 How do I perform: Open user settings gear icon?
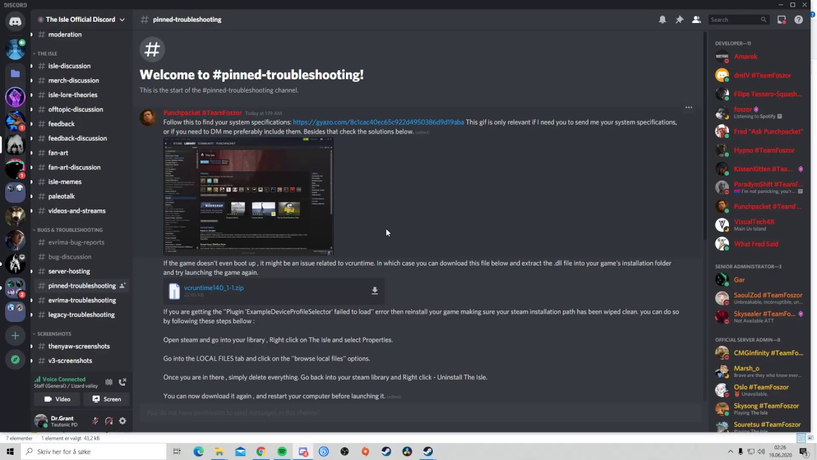click(123, 421)
